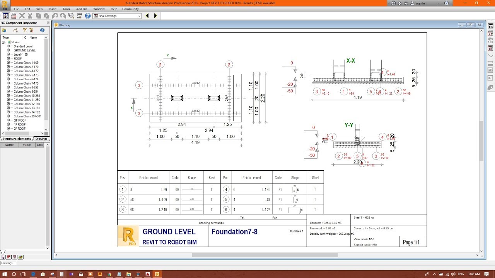Viewport: 495px width, 278px height.
Task: Click the Print icon in the toolbar
Action: (x=14, y=16)
